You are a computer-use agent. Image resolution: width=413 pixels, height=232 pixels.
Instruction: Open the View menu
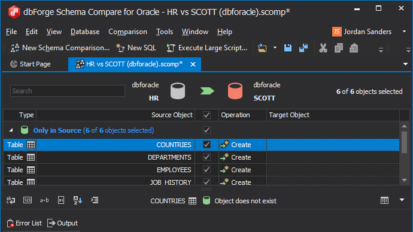pos(54,32)
